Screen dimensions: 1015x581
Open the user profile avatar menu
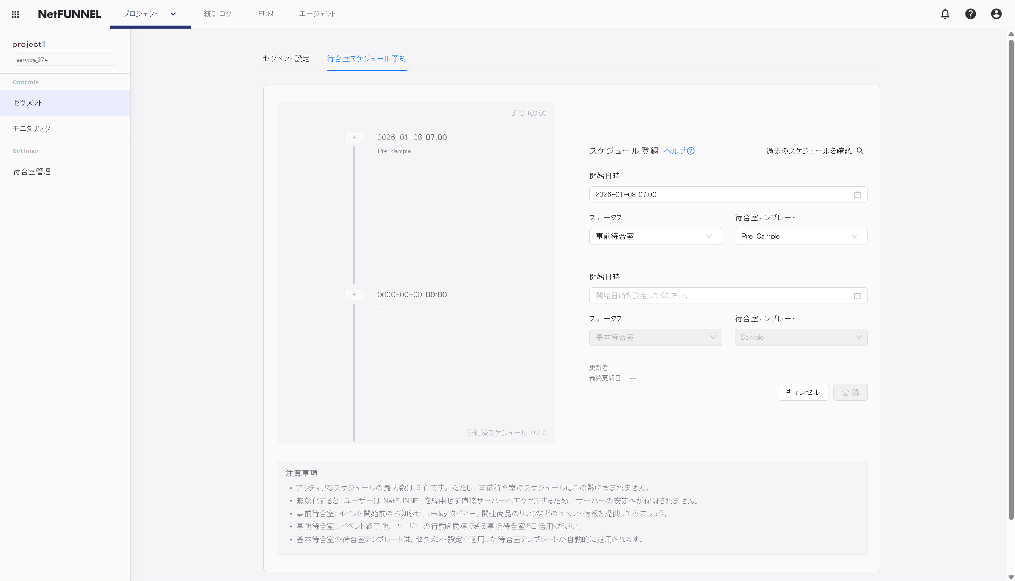[x=996, y=13]
